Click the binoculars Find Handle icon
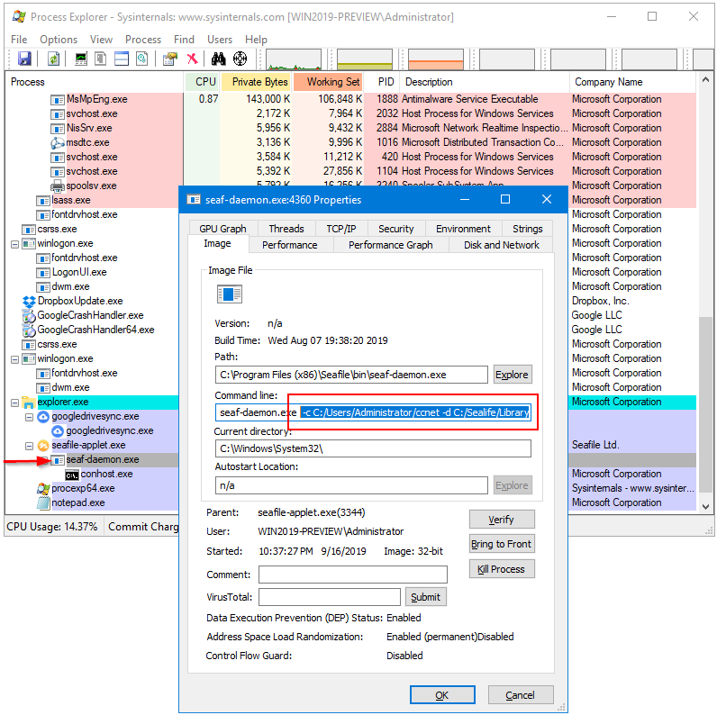 click(219, 59)
